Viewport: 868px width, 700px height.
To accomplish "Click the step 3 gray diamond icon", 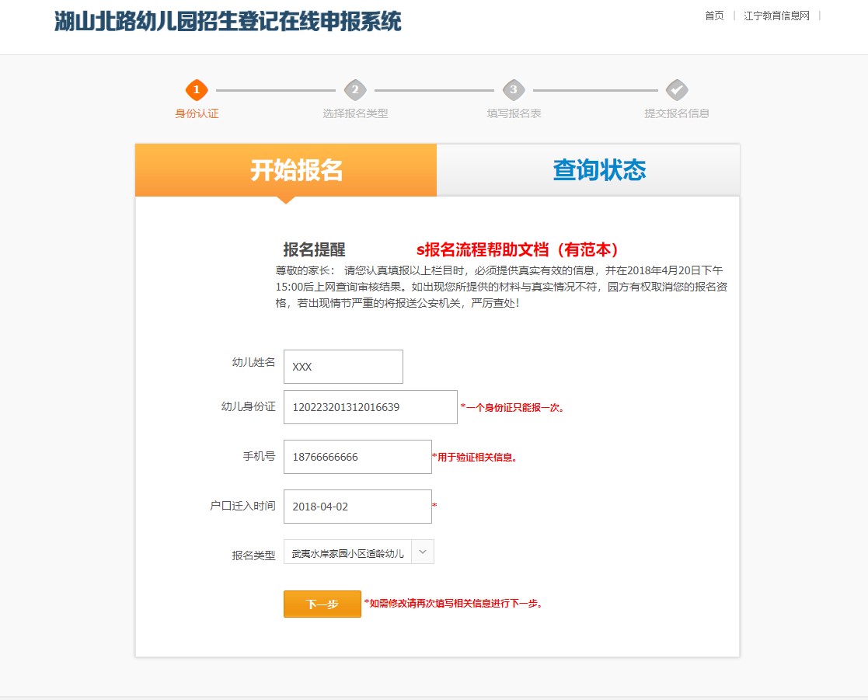I will pos(514,90).
